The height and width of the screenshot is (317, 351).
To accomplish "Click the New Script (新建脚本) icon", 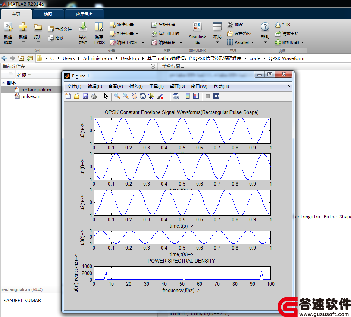I will (x=8, y=26).
